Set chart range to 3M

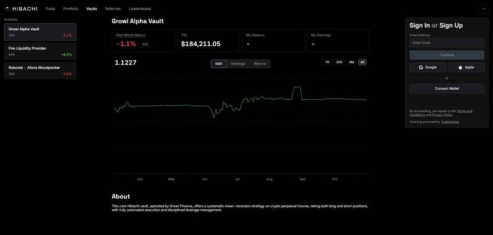pos(351,62)
